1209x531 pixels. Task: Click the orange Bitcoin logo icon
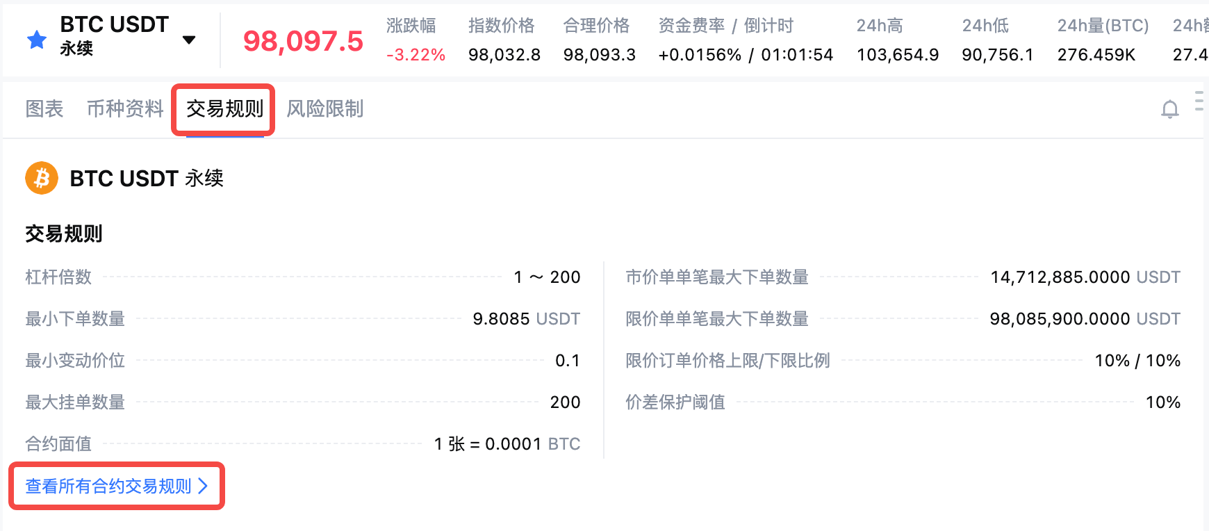pos(42,179)
